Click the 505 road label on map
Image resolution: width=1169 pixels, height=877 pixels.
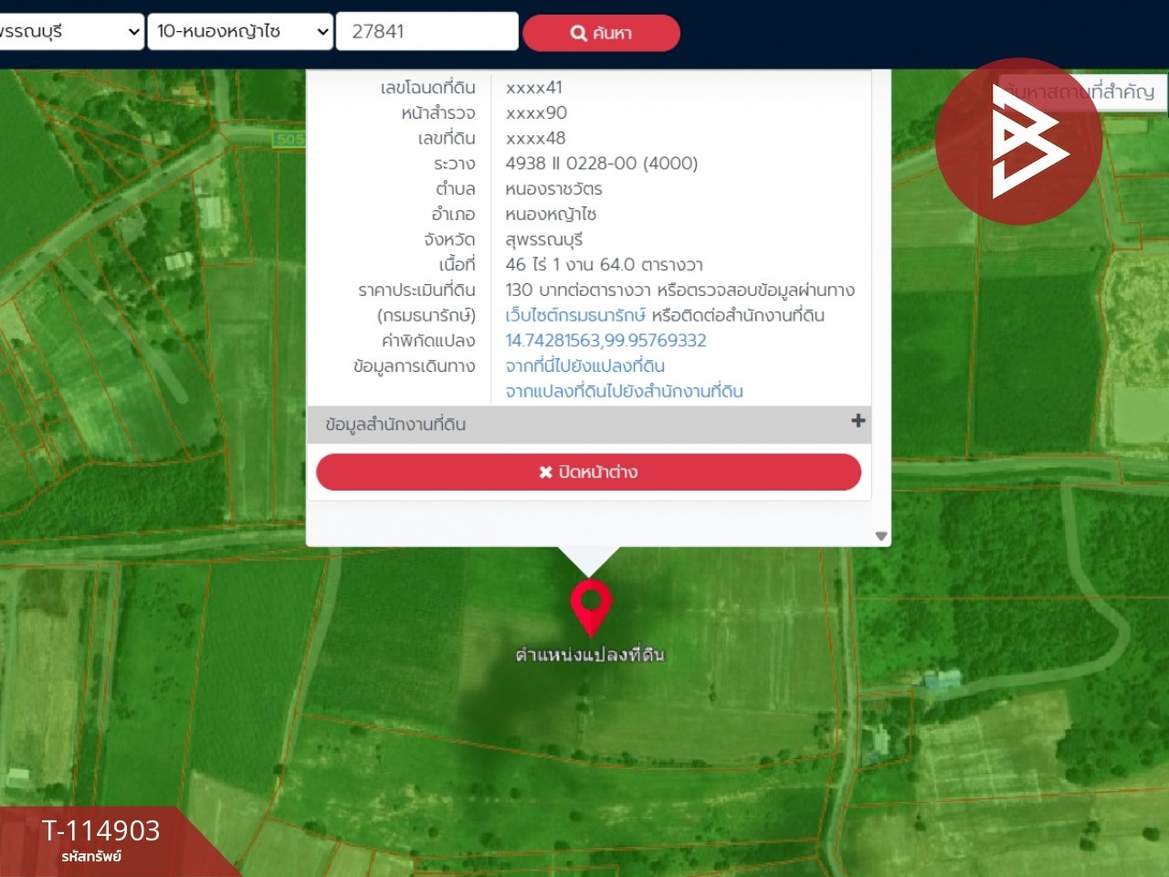click(290, 139)
